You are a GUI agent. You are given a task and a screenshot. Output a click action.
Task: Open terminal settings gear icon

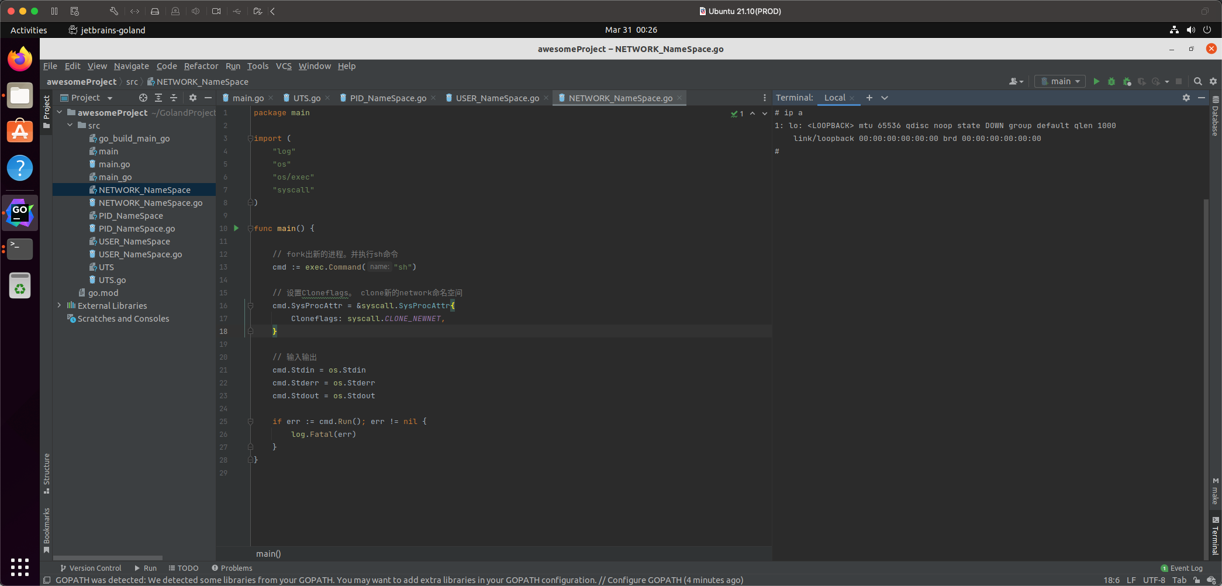click(1186, 98)
